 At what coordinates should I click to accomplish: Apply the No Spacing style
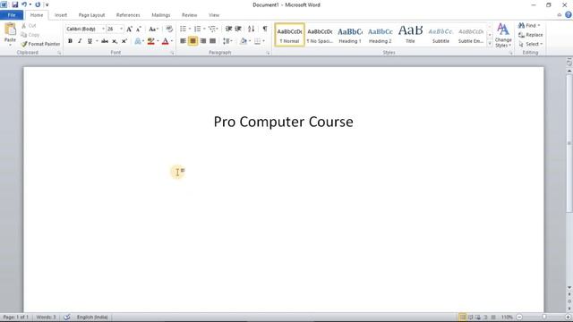[x=320, y=35]
